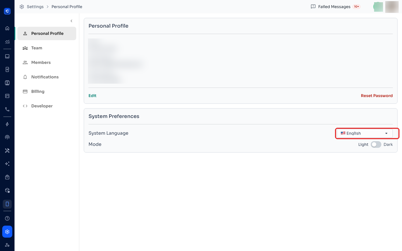Viewport: 402px width, 251px height.
Task: Open the lightning bolt automation icon
Action: point(7,124)
